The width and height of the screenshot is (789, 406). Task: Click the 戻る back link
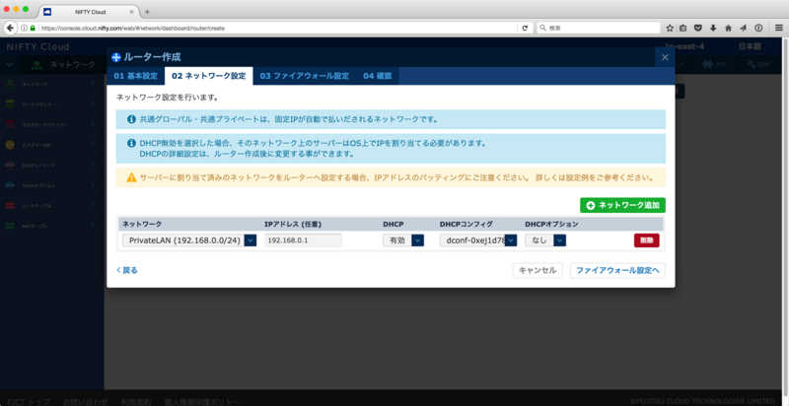127,270
